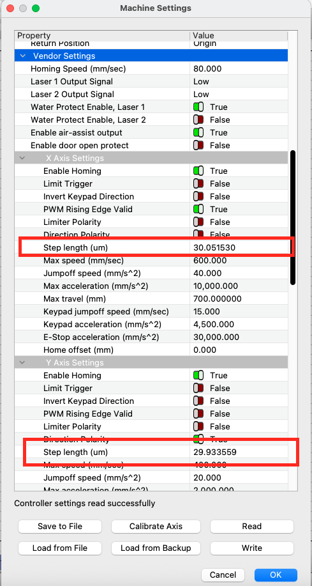Toggle Water Protect Enable, Laser 1 switch
Image resolution: width=312 pixels, height=586 pixels.
(198, 107)
